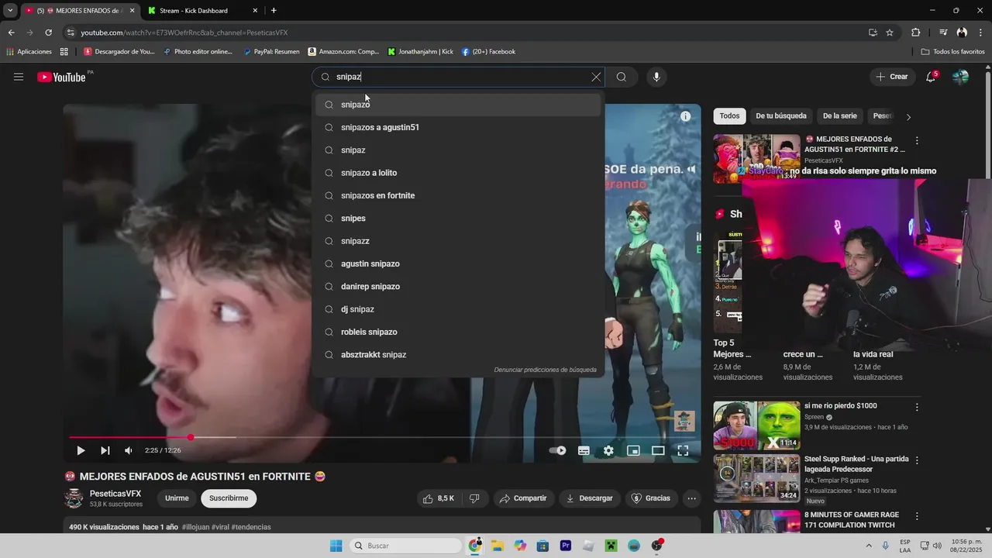Select the "snipazos a agustin51" suggestion

click(x=458, y=127)
